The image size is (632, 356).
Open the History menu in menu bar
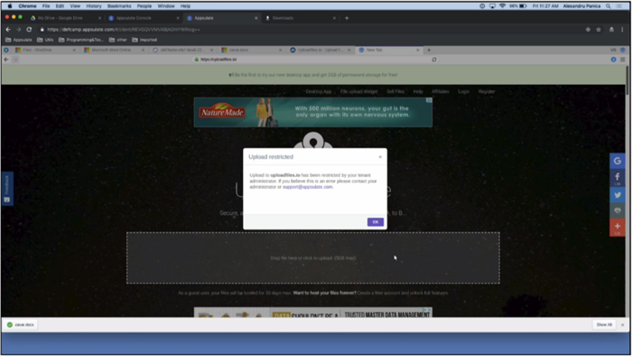(94, 6)
